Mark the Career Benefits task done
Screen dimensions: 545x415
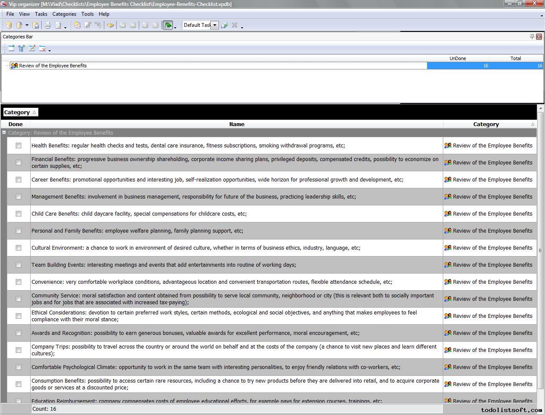pyautogui.click(x=18, y=180)
